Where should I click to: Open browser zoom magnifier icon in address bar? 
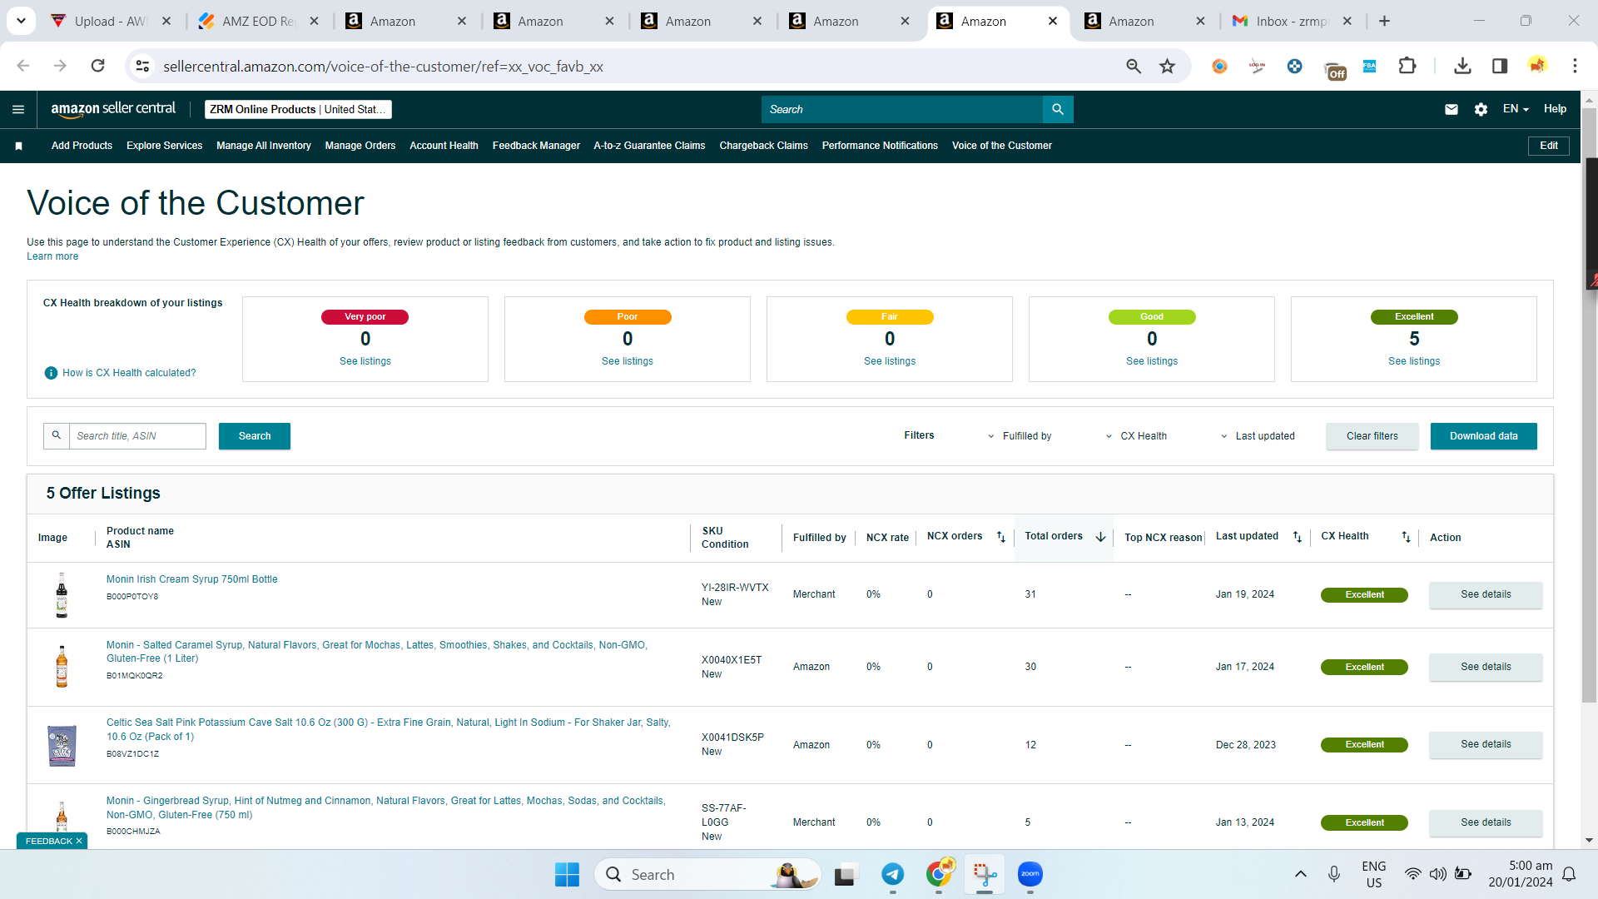pyautogui.click(x=1134, y=66)
